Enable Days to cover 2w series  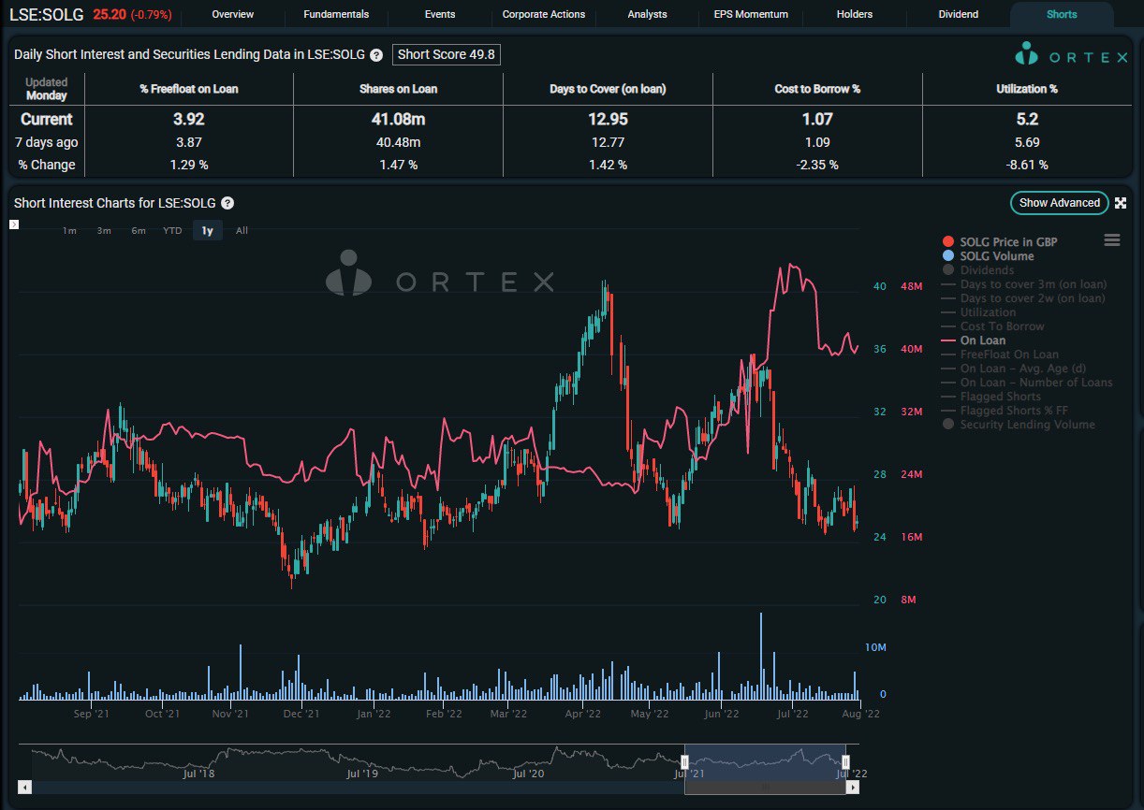pos(1023,298)
